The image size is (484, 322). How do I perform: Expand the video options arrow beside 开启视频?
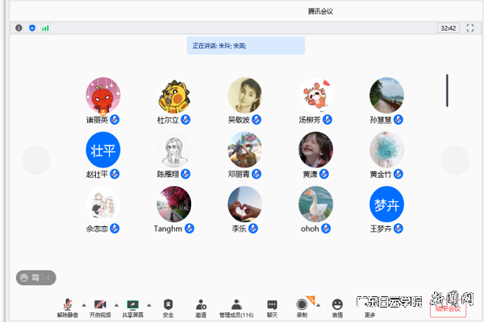pyautogui.click(x=116, y=305)
